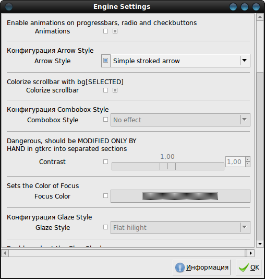Click the Colorize scrollbar with bg[SELECTED] text

tap(65, 82)
